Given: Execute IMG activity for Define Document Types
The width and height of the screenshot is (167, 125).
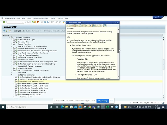Looking at the screenshot, I should coord(16,40).
